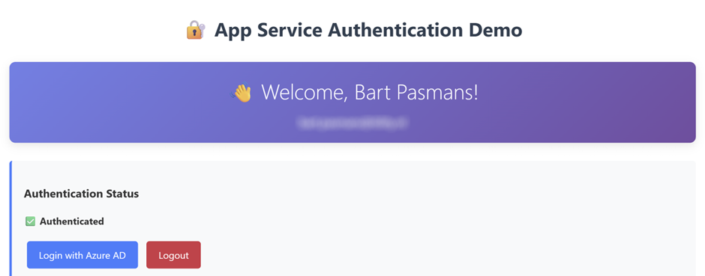705x276 pixels.
Task: Sign in using Login with Azure AD
Action: click(82, 255)
